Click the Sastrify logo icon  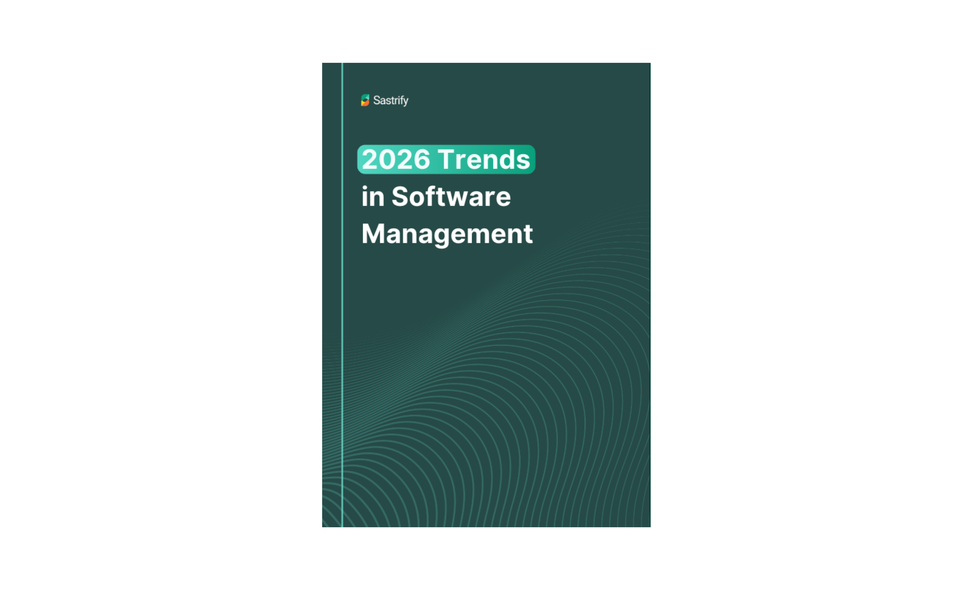tap(365, 100)
